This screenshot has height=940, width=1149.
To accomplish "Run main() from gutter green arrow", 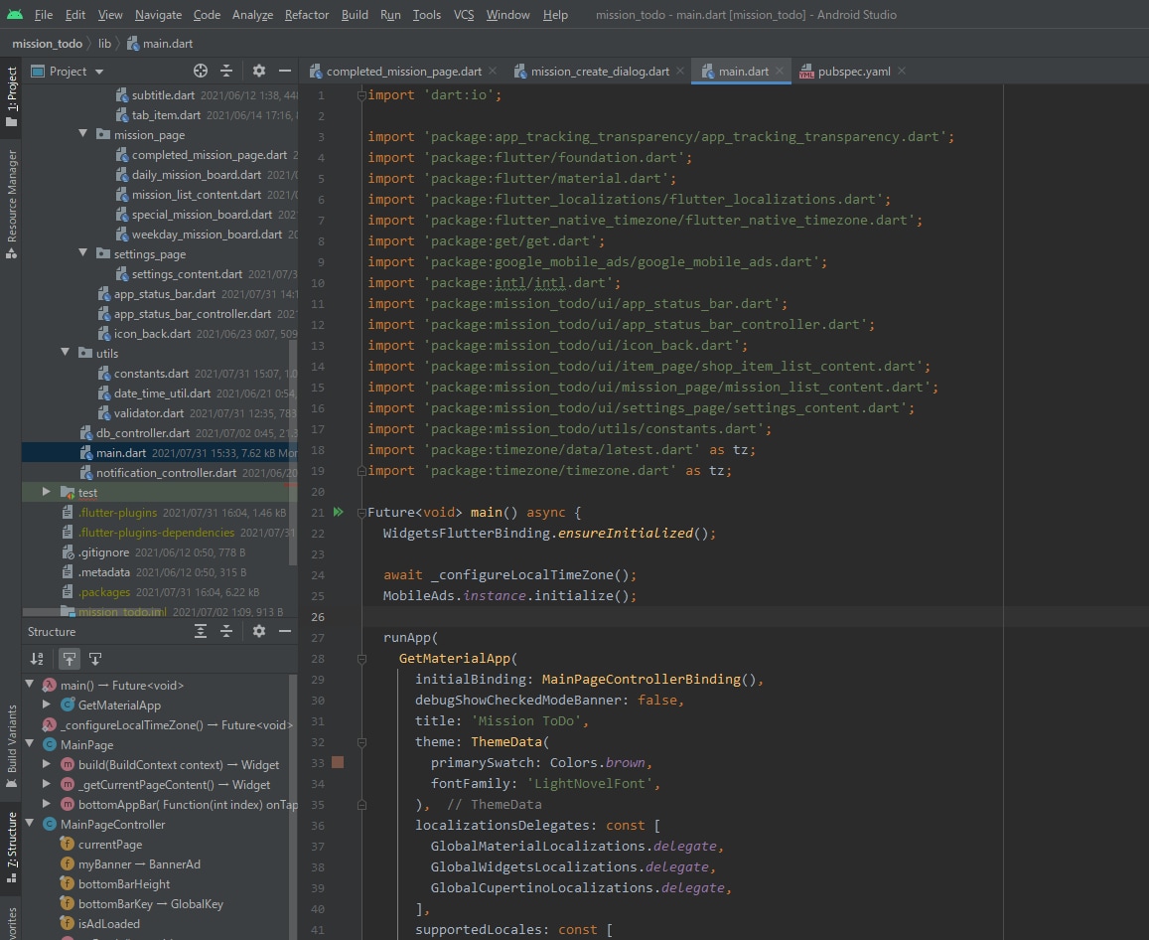I will point(339,512).
